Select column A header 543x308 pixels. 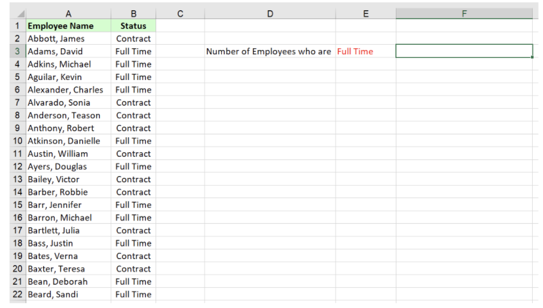point(69,14)
